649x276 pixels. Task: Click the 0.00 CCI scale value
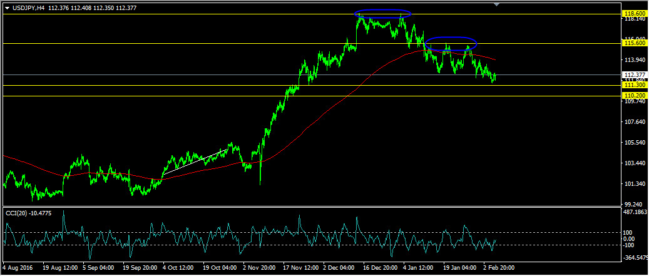point(630,238)
